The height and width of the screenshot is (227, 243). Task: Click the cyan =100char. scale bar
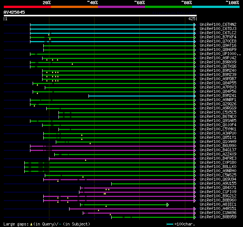coord(170,224)
